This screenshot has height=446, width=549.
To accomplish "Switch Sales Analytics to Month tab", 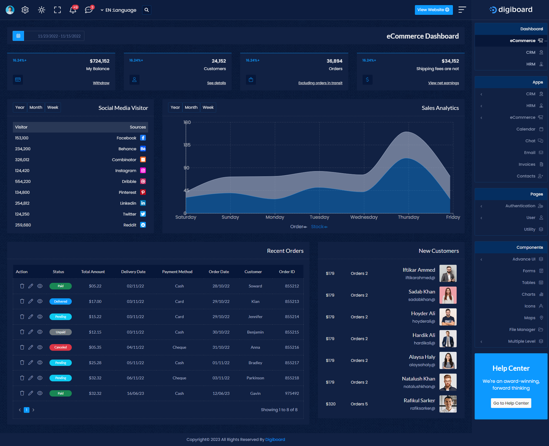I will click(191, 108).
